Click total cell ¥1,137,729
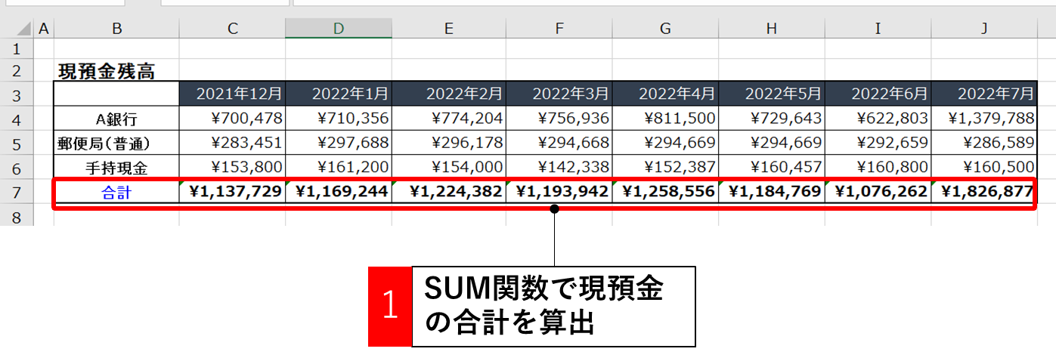Screen dimensions: 1056x358 click(x=233, y=192)
